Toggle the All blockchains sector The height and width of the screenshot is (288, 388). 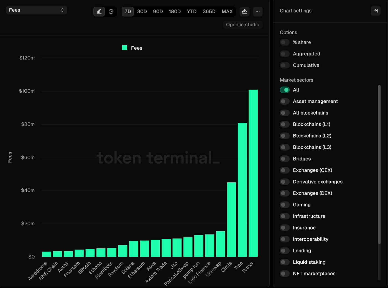coord(285,113)
